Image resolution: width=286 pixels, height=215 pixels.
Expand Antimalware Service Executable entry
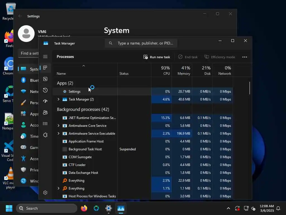[x=58, y=134]
